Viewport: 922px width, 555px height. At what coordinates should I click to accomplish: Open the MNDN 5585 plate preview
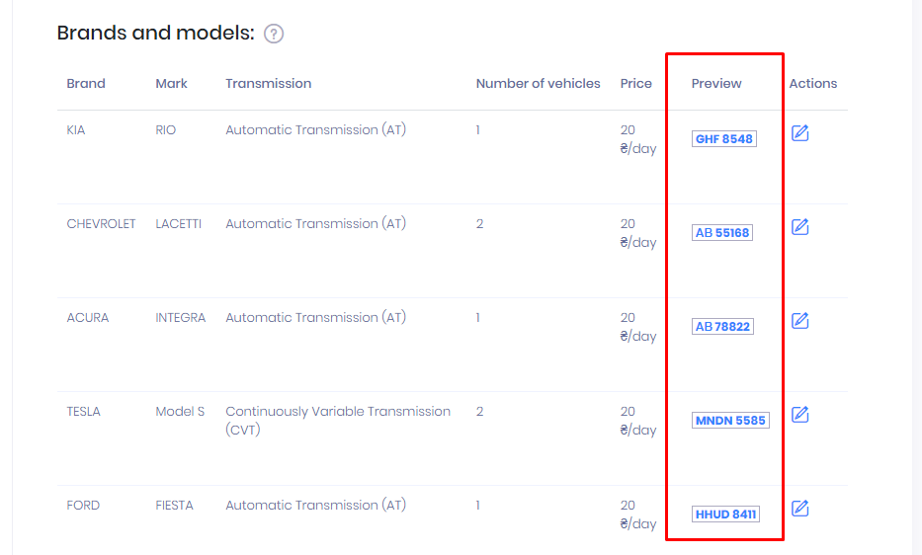point(730,421)
